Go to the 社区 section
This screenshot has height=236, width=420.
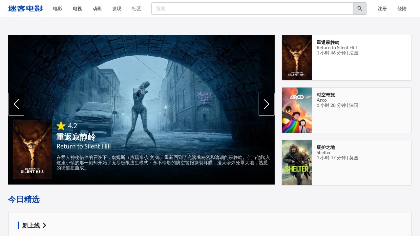tap(136, 9)
